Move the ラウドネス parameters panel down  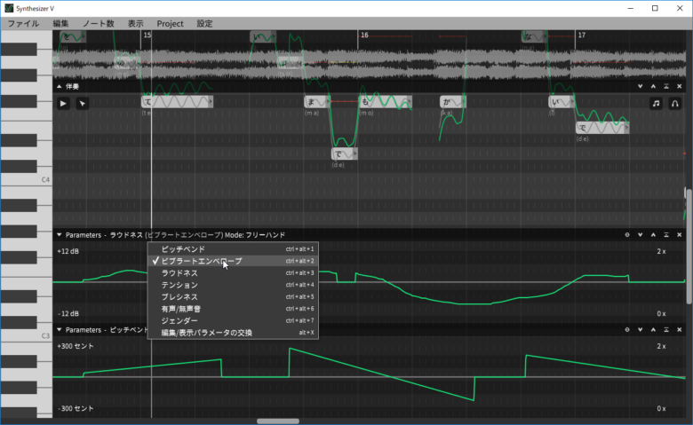click(x=640, y=235)
